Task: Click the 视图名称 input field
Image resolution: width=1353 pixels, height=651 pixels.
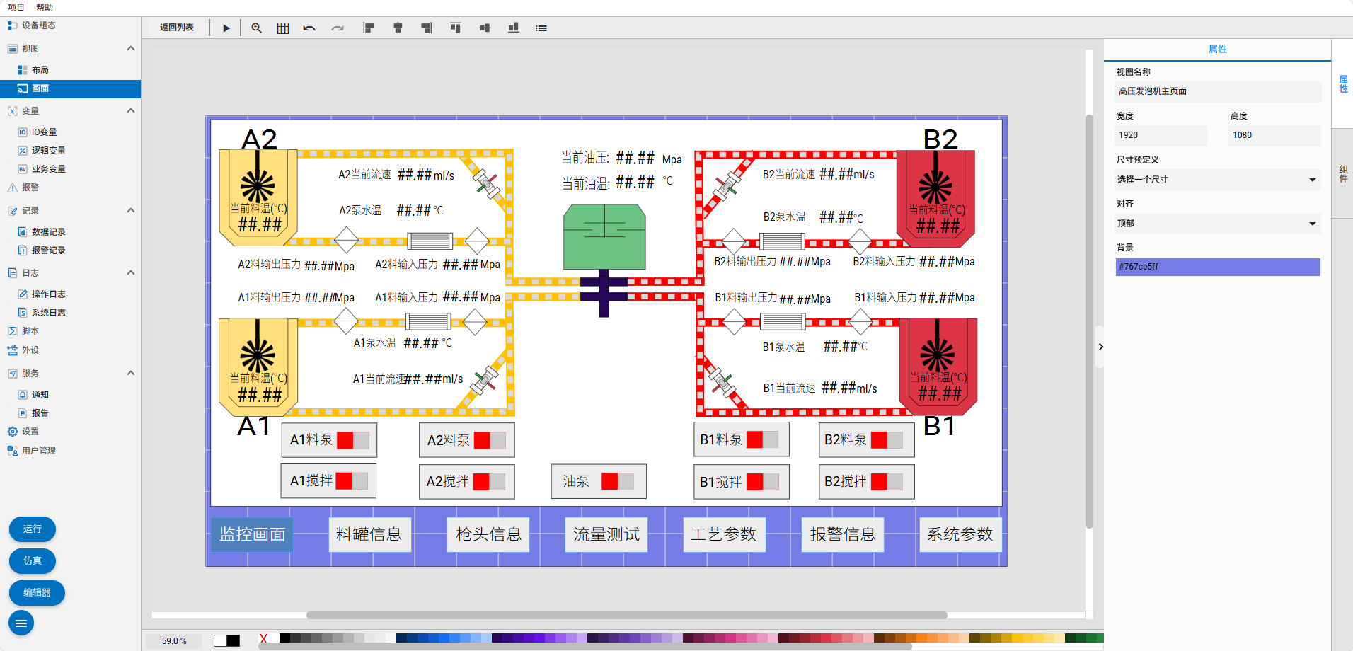Action: pyautogui.click(x=1218, y=91)
